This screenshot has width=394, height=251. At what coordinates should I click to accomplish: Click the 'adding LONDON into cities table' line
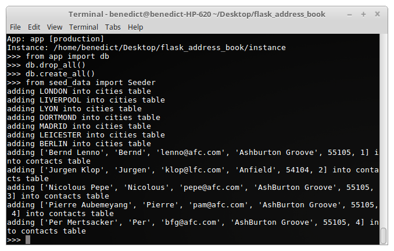pyautogui.click(x=79, y=91)
